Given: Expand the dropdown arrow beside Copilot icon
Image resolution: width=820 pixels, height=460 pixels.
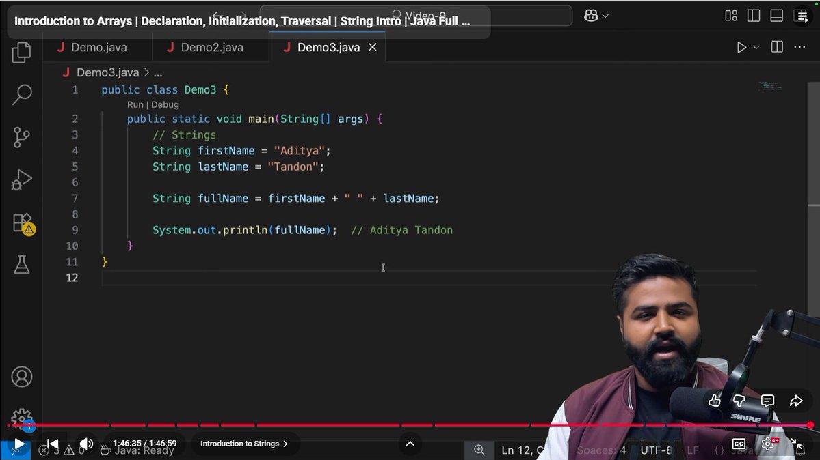Looking at the screenshot, I should click(x=605, y=16).
